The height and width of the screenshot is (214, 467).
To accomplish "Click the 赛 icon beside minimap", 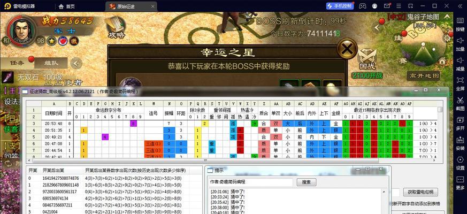I will pyautogui.click(x=403, y=61).
